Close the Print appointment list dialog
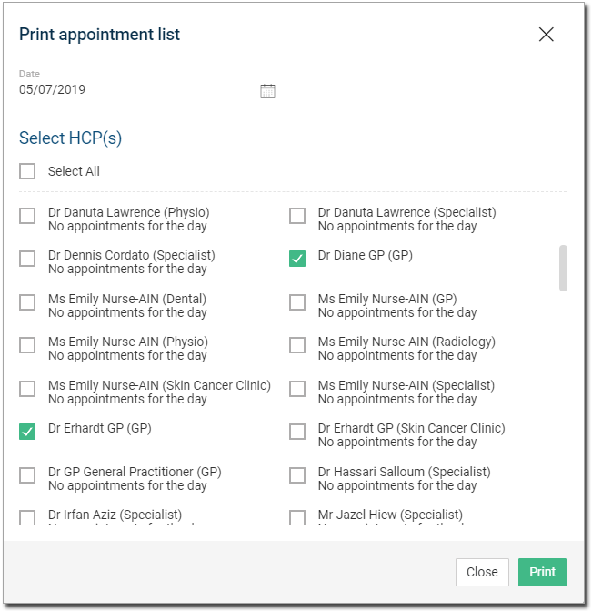Screen dimensions: 592x612 tap(546, 35)
